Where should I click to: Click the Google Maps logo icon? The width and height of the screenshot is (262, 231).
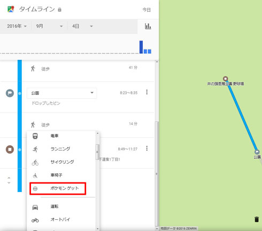[11, 9]
